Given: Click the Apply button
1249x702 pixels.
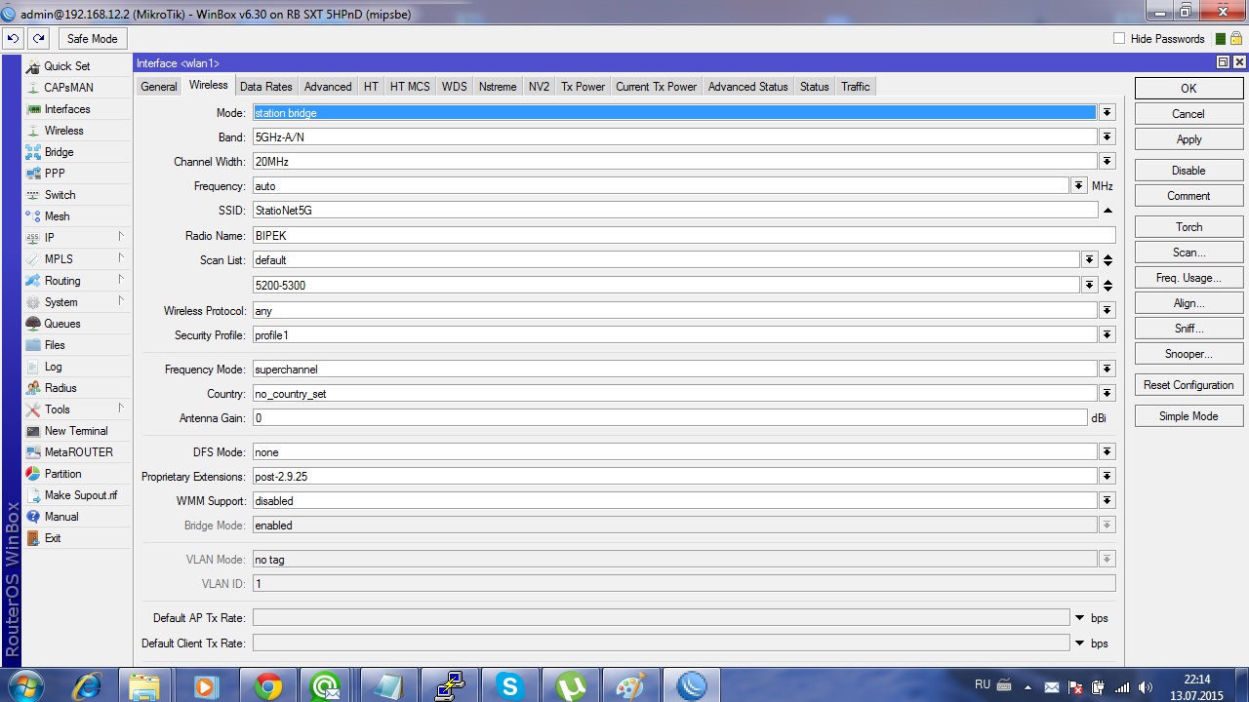Looking at the screenshot, I should point(1189,139).
